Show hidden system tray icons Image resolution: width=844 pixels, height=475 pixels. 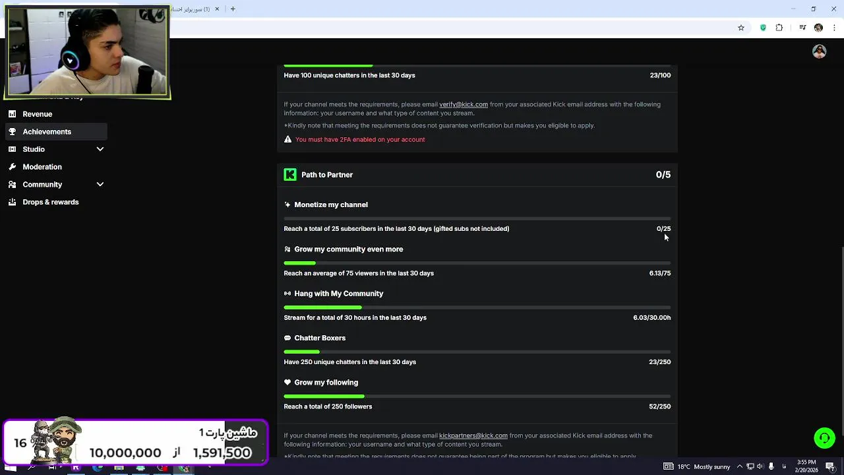point(739,467)
